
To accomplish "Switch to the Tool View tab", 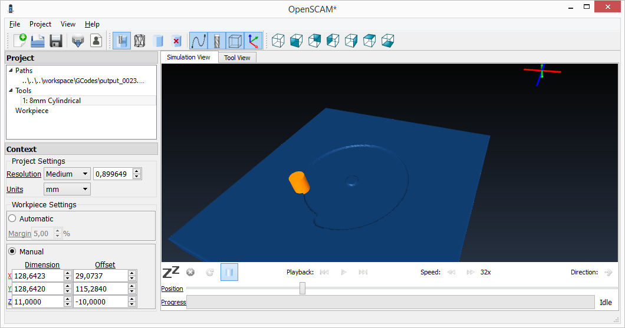I will pos(237,58).
